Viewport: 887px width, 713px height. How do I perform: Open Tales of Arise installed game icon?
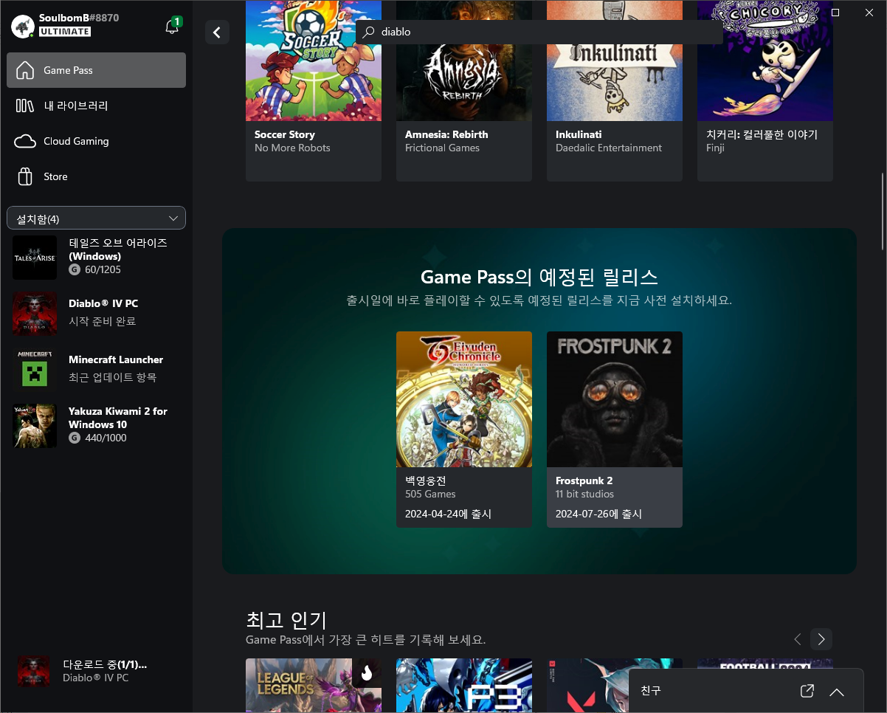tap(35, 258)
